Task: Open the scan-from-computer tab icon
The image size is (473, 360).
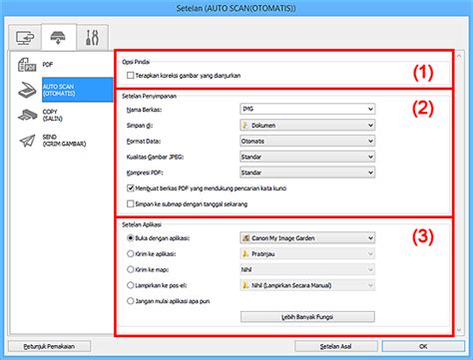Action: pos(25,38)
